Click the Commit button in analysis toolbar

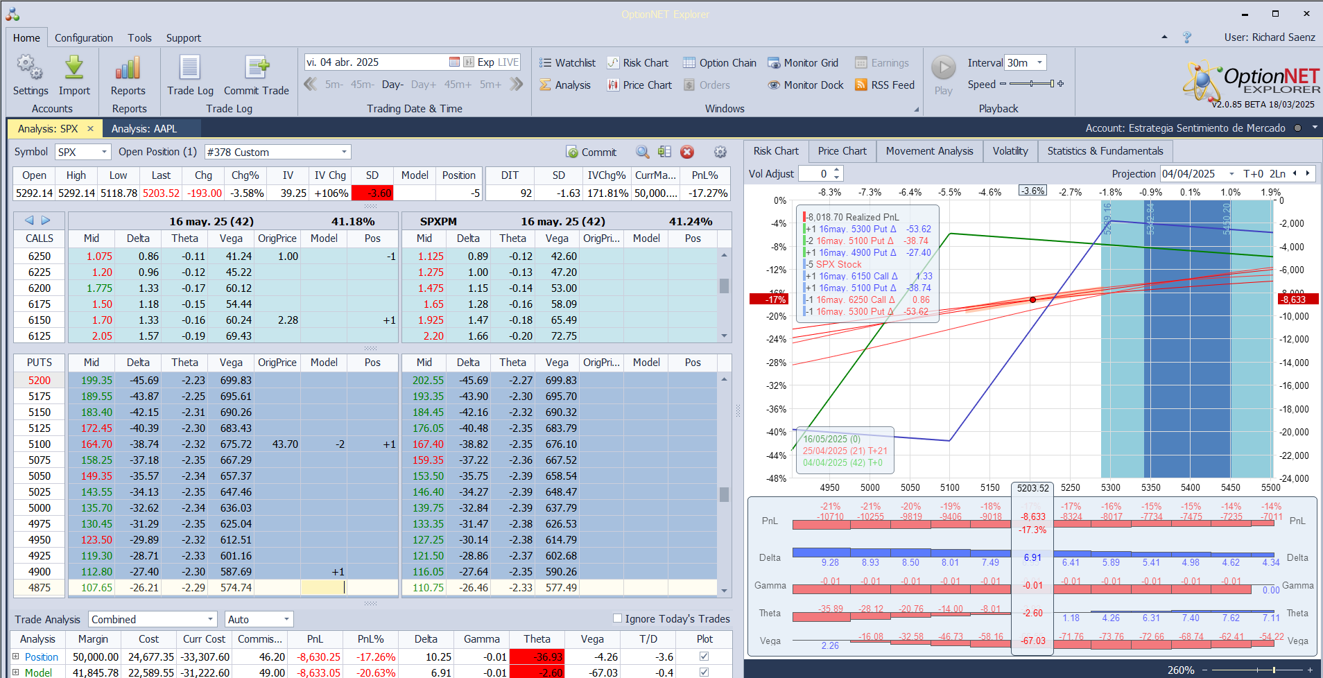point(591,152)
